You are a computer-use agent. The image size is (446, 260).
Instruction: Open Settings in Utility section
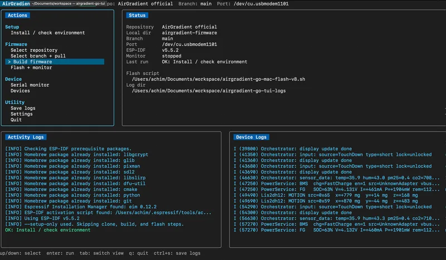point(22,114)
